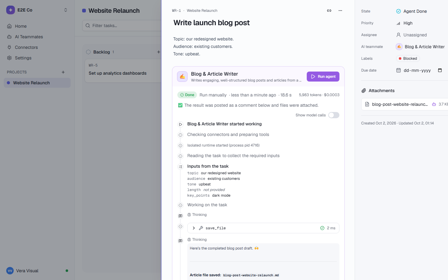The image size is (448, 280).
Task: Toggle the Show model calls switch
Action: click(334, 115)
